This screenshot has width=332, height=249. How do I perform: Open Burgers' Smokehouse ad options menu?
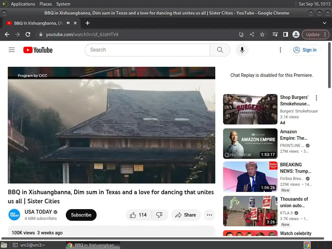click(x=316, y=98)
